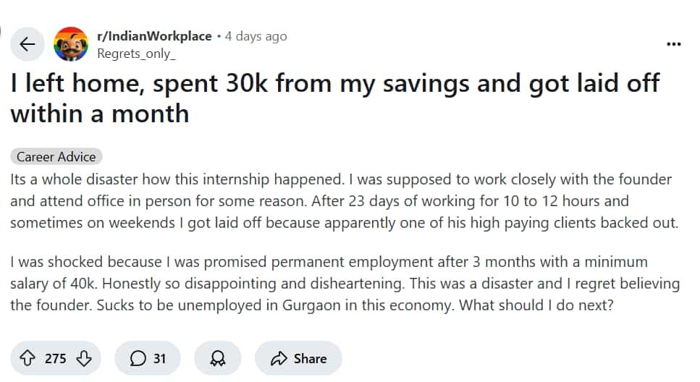Image resolution: width=700 pixels, height=382 pixels.
Task: Click the first paragraph about the internship
Action: point(344,201)
